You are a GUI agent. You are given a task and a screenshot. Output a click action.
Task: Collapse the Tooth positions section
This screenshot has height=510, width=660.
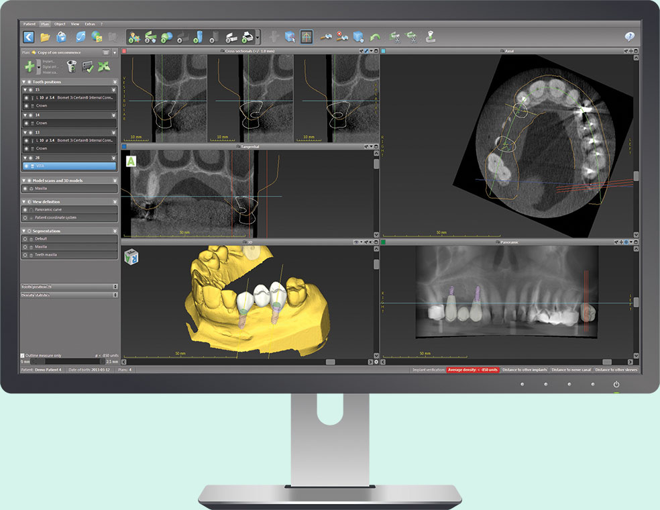tap(24, 82)
